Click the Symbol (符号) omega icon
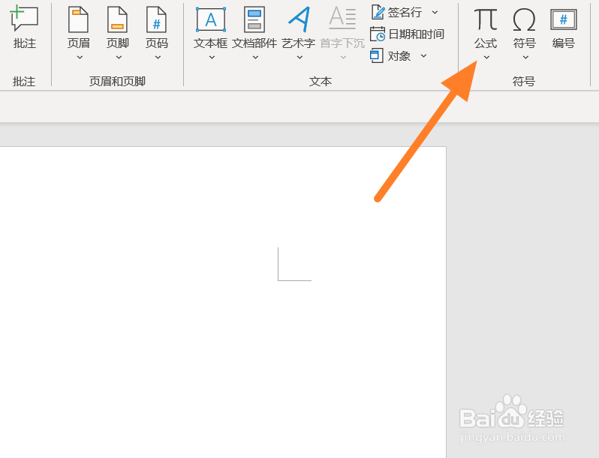 click(524, 19)
